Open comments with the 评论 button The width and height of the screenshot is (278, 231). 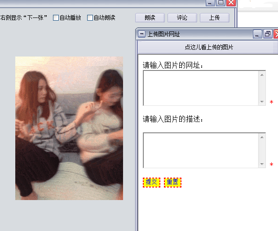(182, 18)
